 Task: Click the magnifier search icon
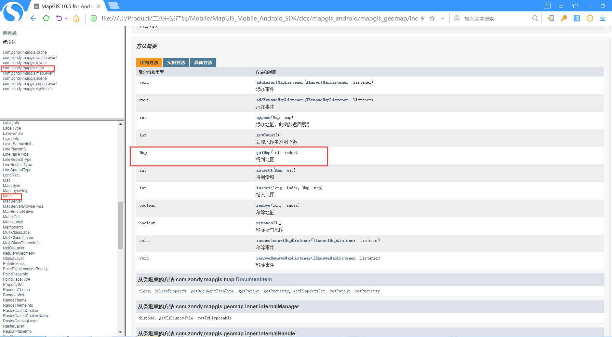tap(535, 18)
